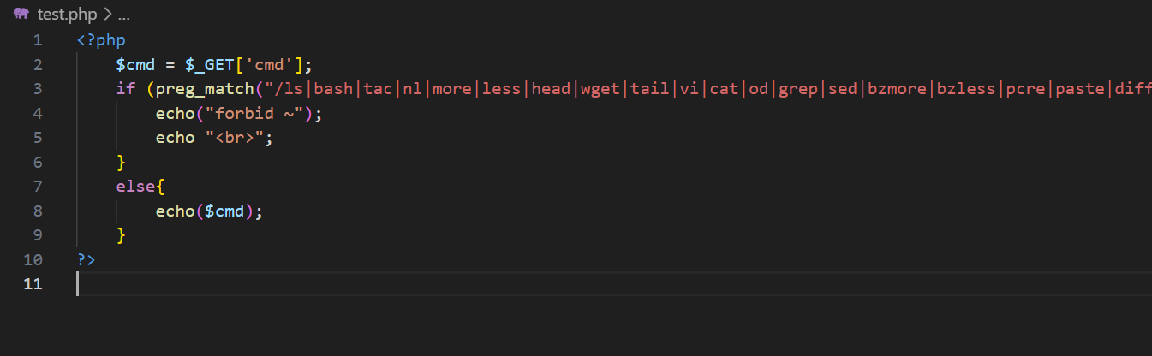Click $cmd inside echo on line 8
Screen dimensions: 1152x356
point(224,211)
